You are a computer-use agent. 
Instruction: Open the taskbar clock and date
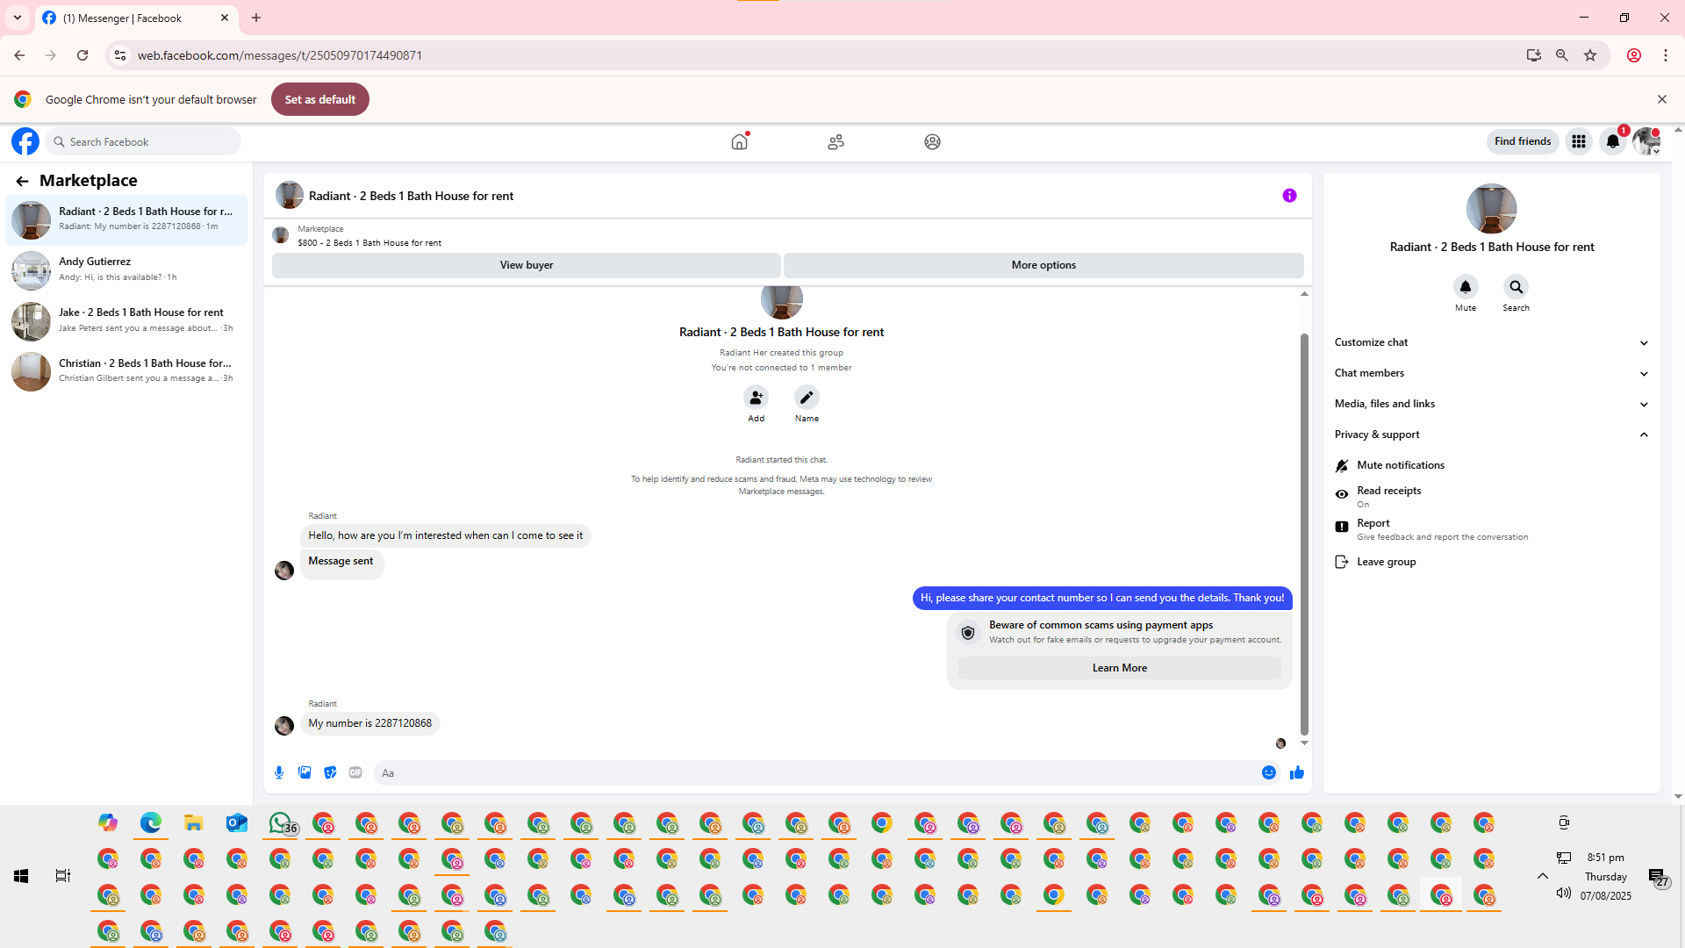(x=1606, y=876)
